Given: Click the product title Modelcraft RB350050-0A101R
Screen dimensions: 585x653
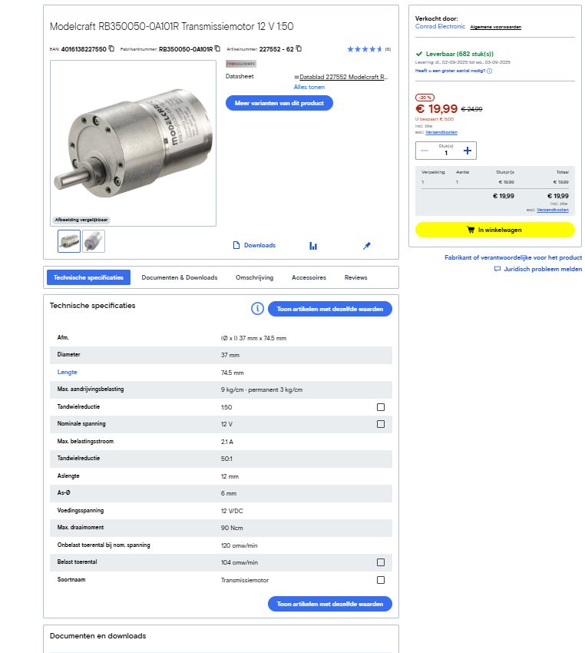Looking at the screenshot, I should click(171, 26).
